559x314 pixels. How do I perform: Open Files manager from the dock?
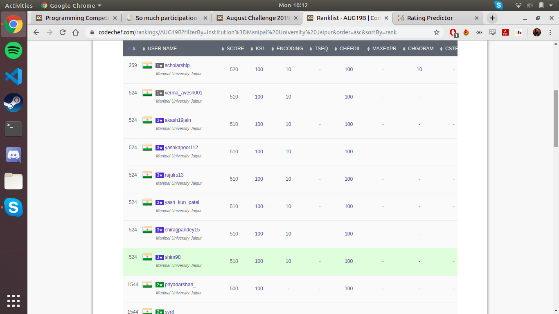[x=14, y=181]
